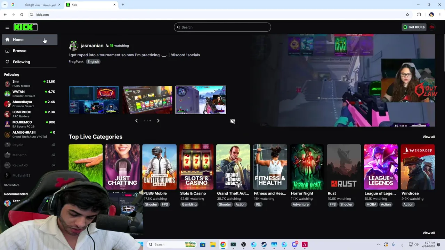
Task: Go to Home in sidebar
Action: (30, 40)
